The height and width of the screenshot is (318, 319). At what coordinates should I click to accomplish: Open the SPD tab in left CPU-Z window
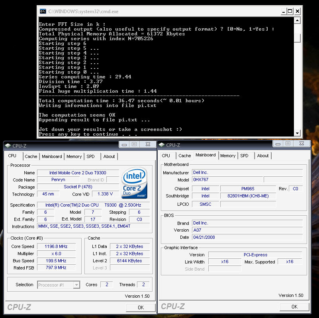[90, 156]
